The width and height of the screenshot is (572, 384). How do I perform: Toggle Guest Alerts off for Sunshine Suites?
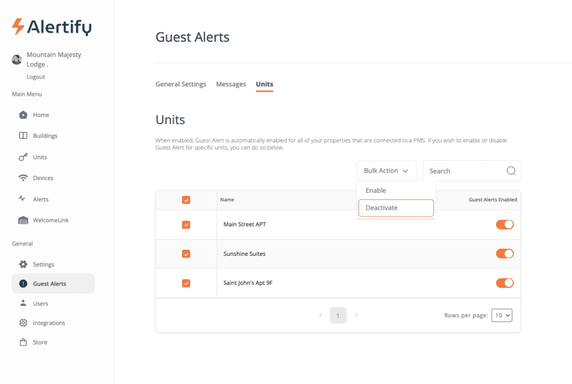[x=504, y=254]
